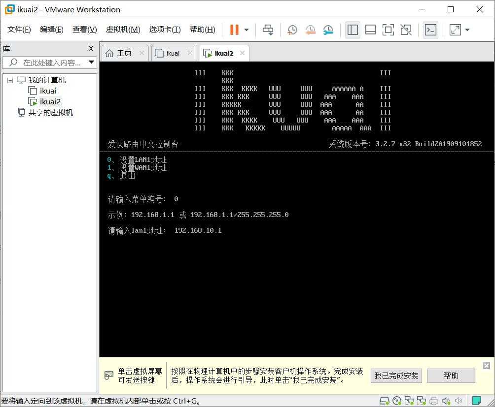Close the 主页 tab
This screenshot has width=495, height=407.
click(141, 53)
